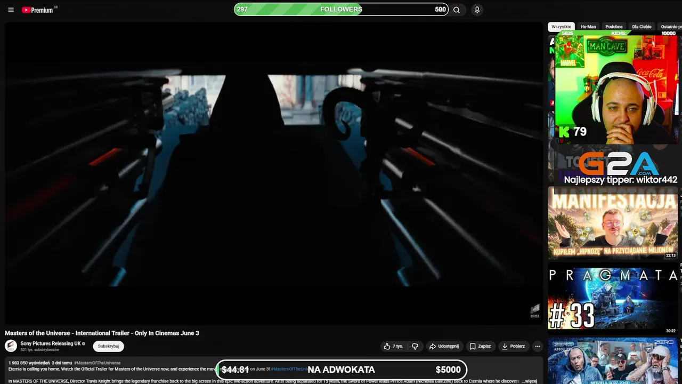Click the magnifier search icon
Screen dimensions: 682x384
pyautogui.click(x=457, y=10)
